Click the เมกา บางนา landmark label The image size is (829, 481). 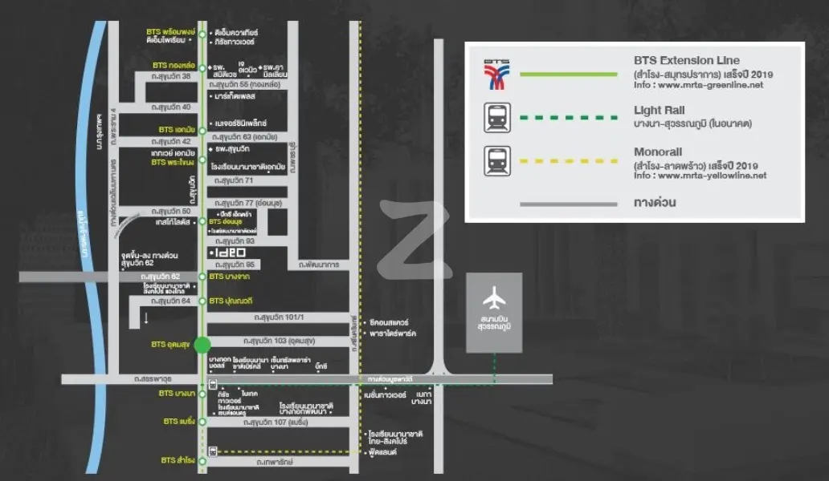coord(422,398)
